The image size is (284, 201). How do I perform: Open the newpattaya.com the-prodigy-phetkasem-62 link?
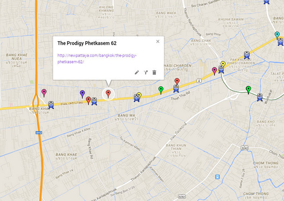tap(97, 58)
